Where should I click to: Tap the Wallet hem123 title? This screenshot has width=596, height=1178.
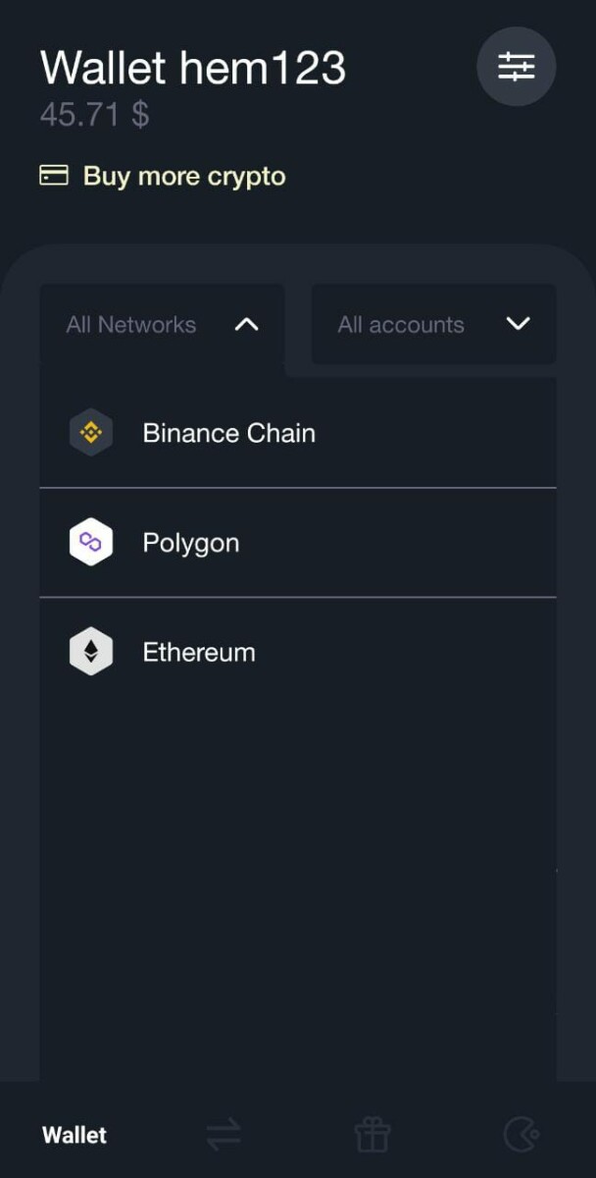(193, 69)
